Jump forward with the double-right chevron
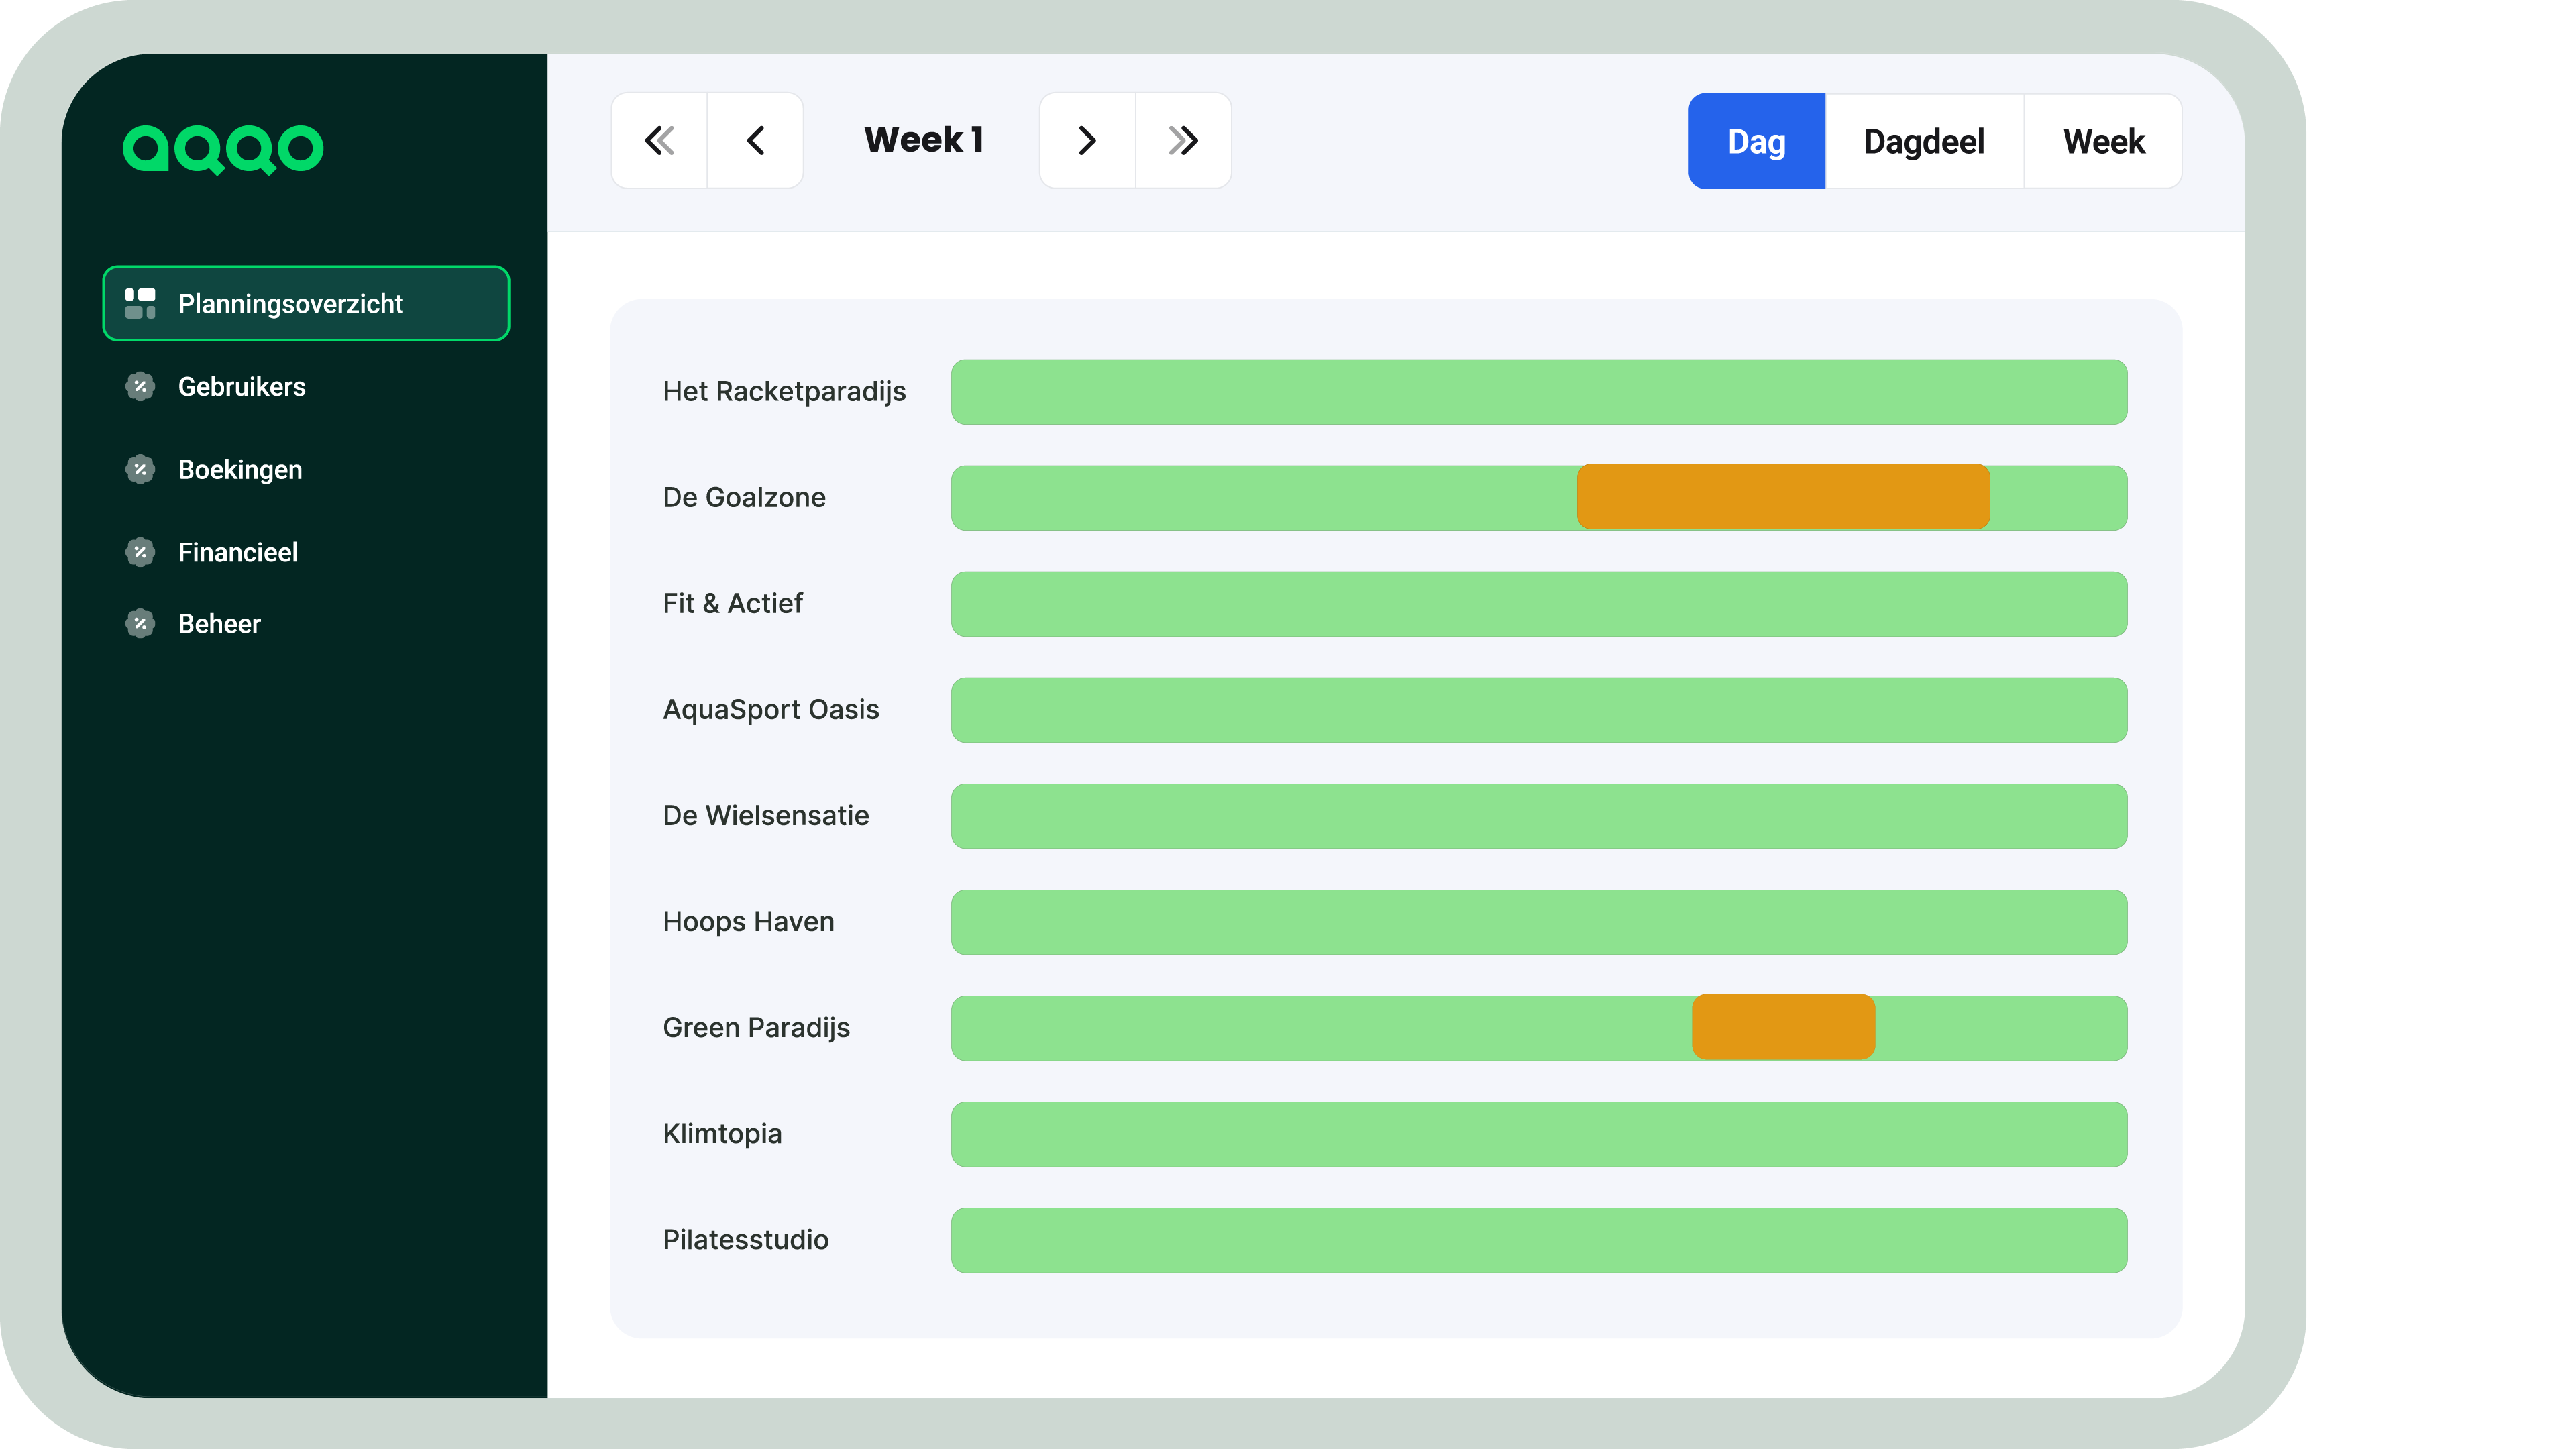 1183,141
